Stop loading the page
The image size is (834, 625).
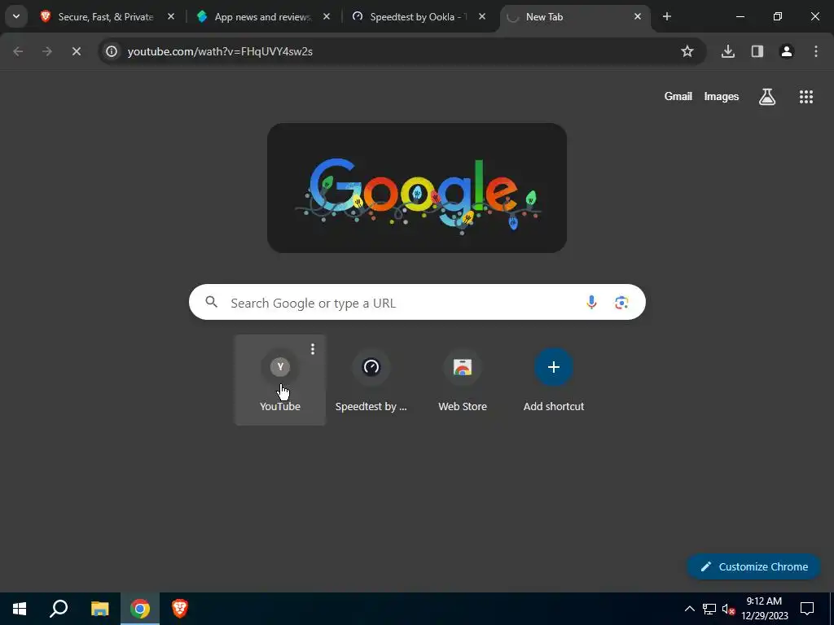[77, 51]
